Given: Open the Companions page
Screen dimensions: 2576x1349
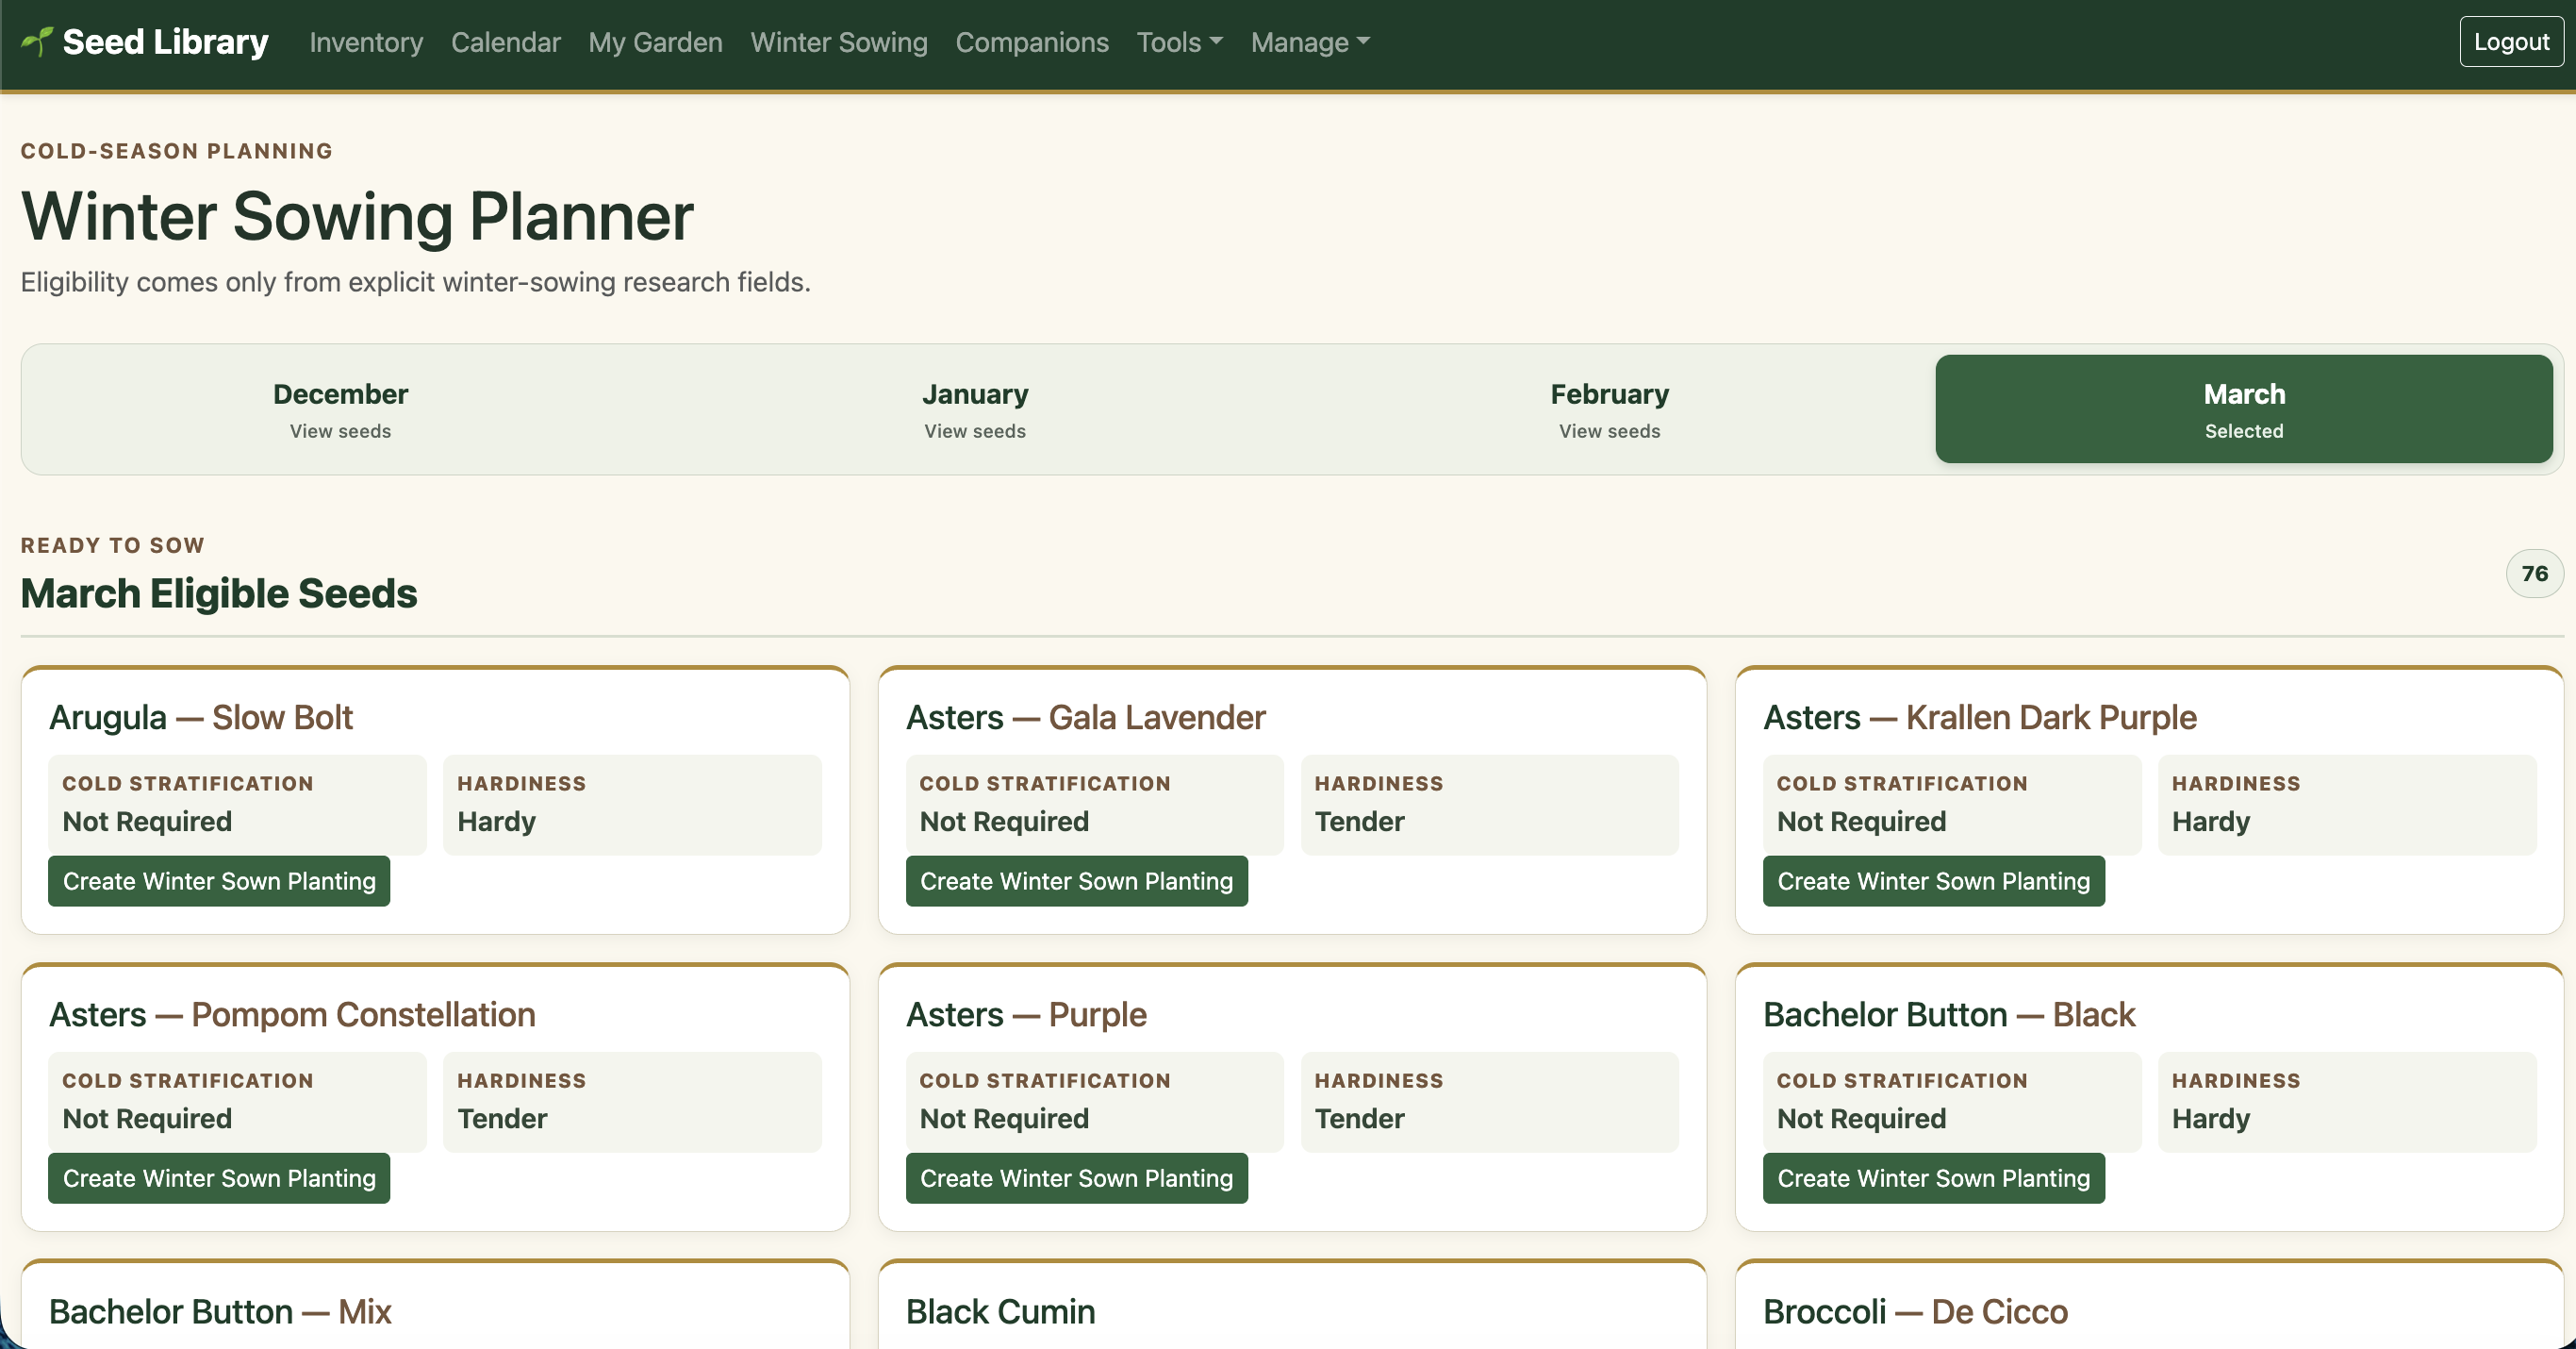Looking at the screenshot, I should 1032,42.
